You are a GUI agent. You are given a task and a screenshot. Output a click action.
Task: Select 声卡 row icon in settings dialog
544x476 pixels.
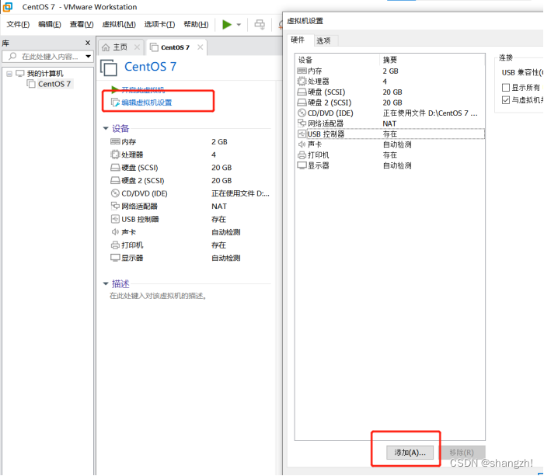(x=302, y=144)
